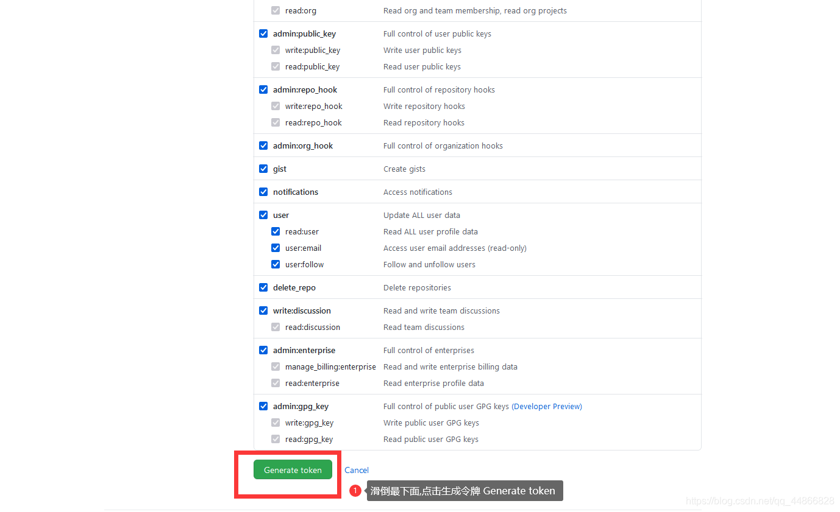Uncheck the user:email scope
This screenshot has width=840, height=512.
pyautogui.click(x=276, y=247)
